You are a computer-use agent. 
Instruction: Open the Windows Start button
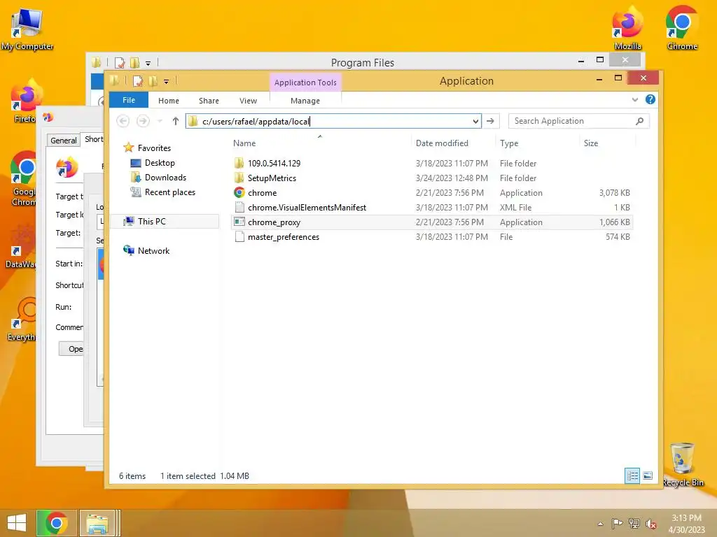[17, 523]
